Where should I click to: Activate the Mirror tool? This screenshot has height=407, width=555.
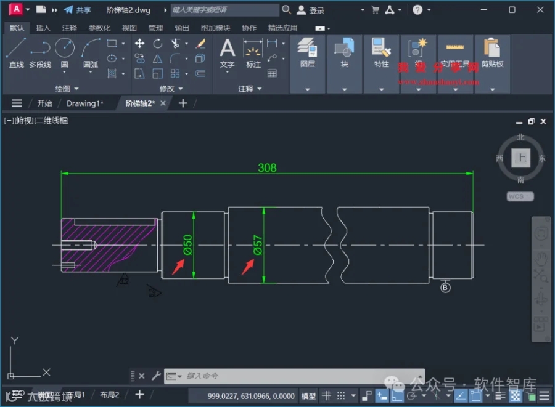coord(157,58)
